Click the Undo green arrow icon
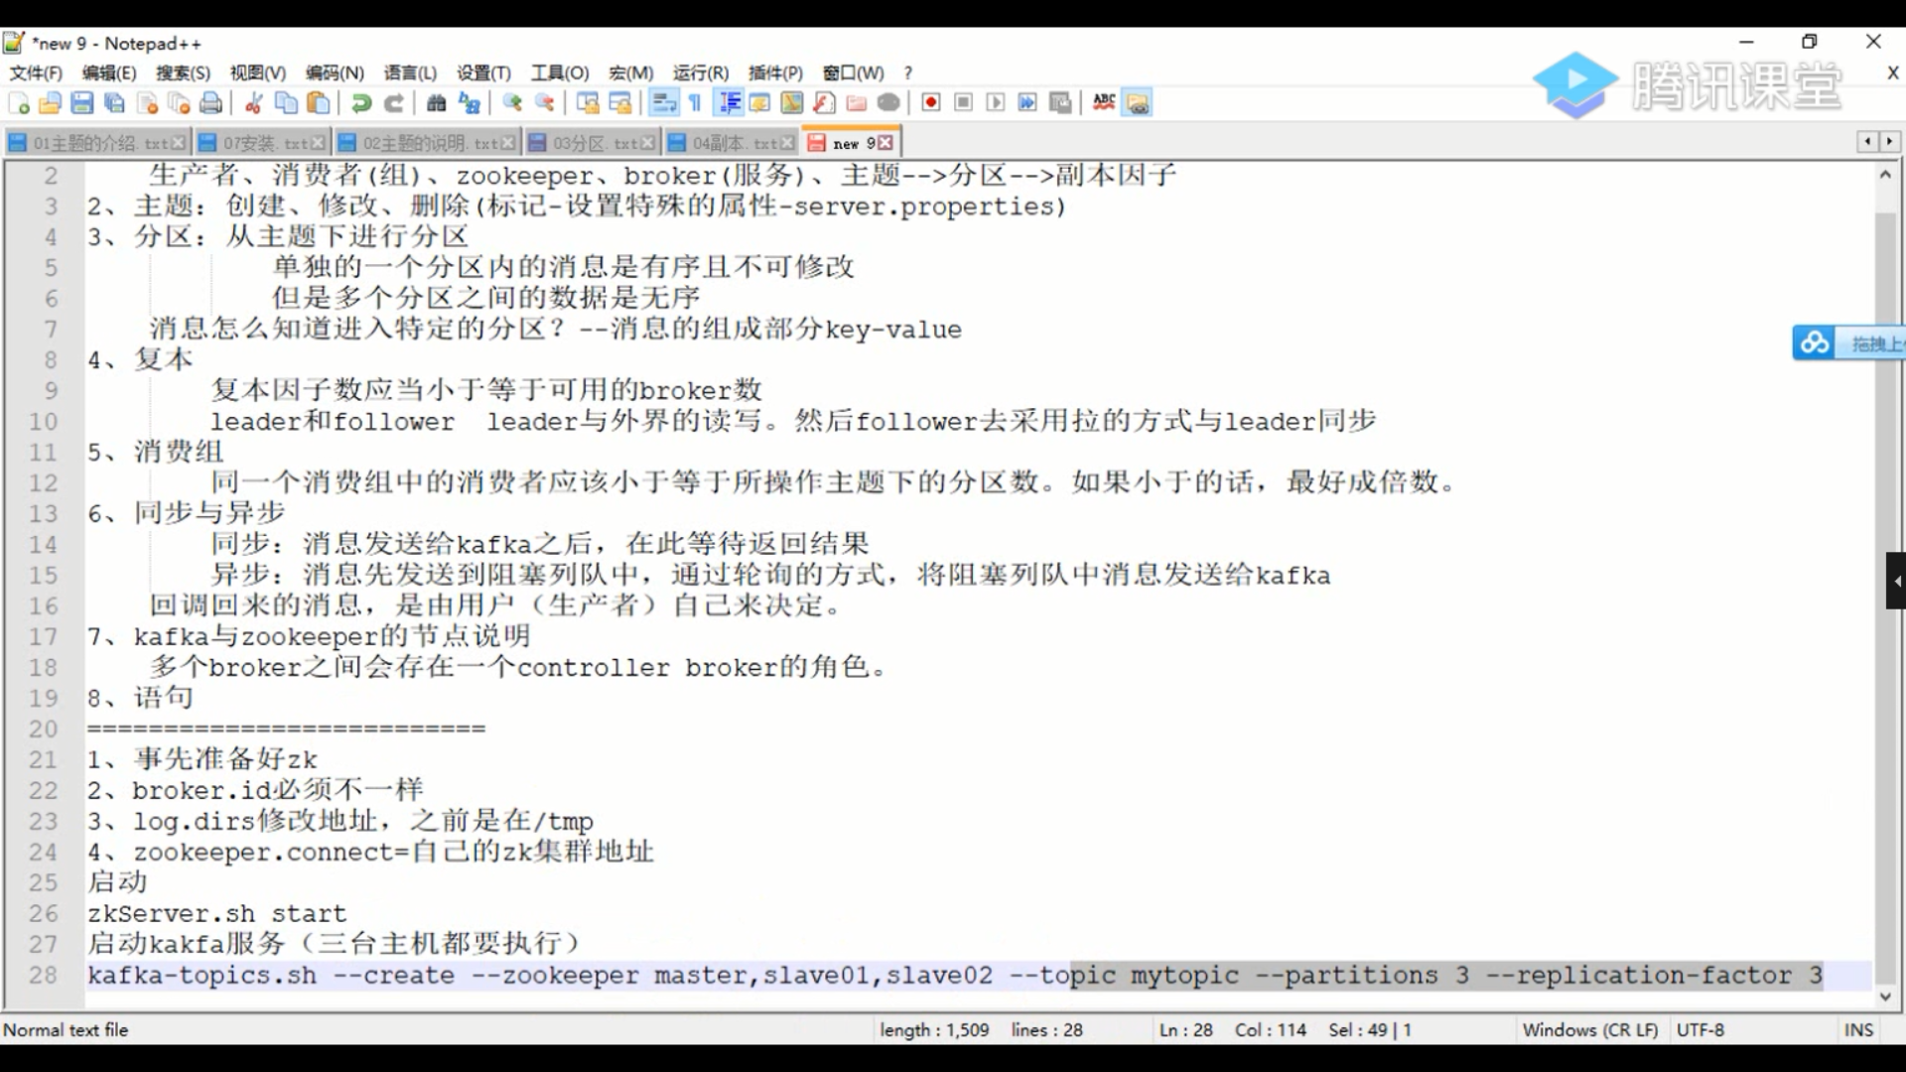This screenshot has height=1072, width=1906. pos(361,103)
